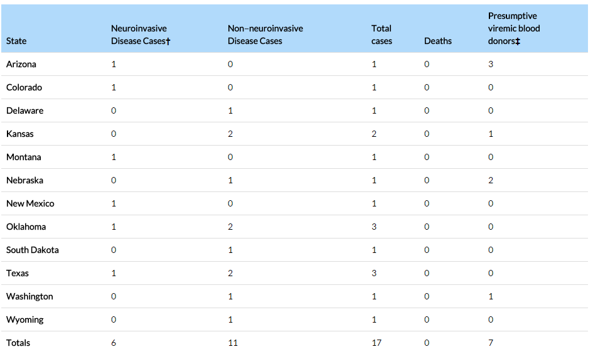Click the Washington state name
593x354 pixels.
[x=29, y=296]
